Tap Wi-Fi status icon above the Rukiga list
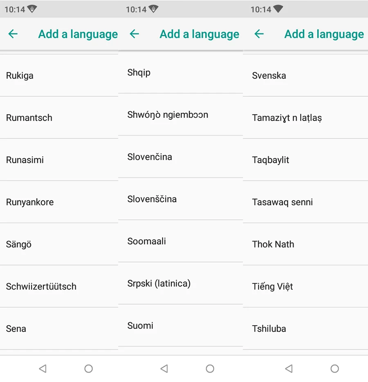 click(x=32, y=9)
